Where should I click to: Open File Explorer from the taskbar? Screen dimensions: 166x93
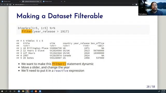coord(23,91)
